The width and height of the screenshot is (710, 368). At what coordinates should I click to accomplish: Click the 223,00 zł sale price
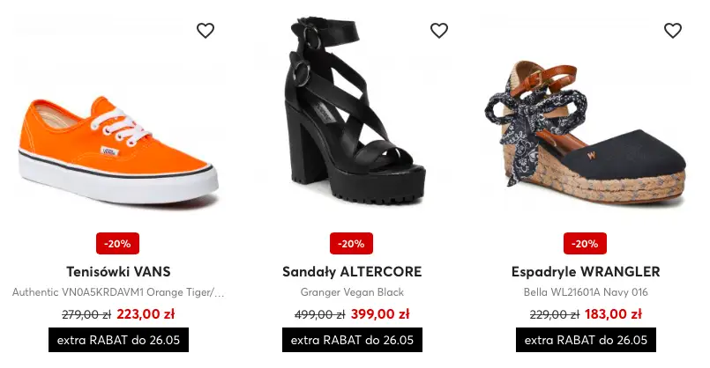(146, 314)
